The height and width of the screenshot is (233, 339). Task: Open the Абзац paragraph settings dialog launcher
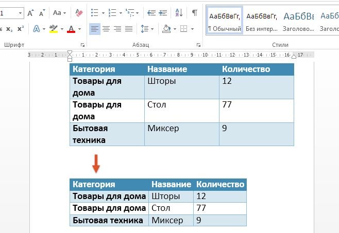[x=198, y=46]
